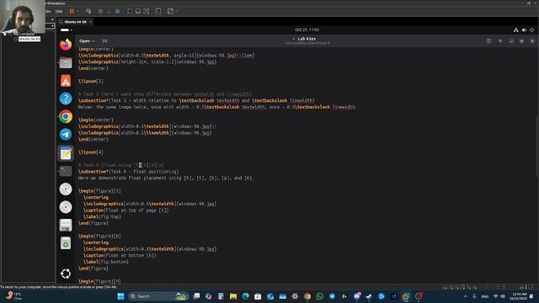Open Microsoft Edge from Windows taskbar
This screenshot has width=539, height=303.
(245, 296)
